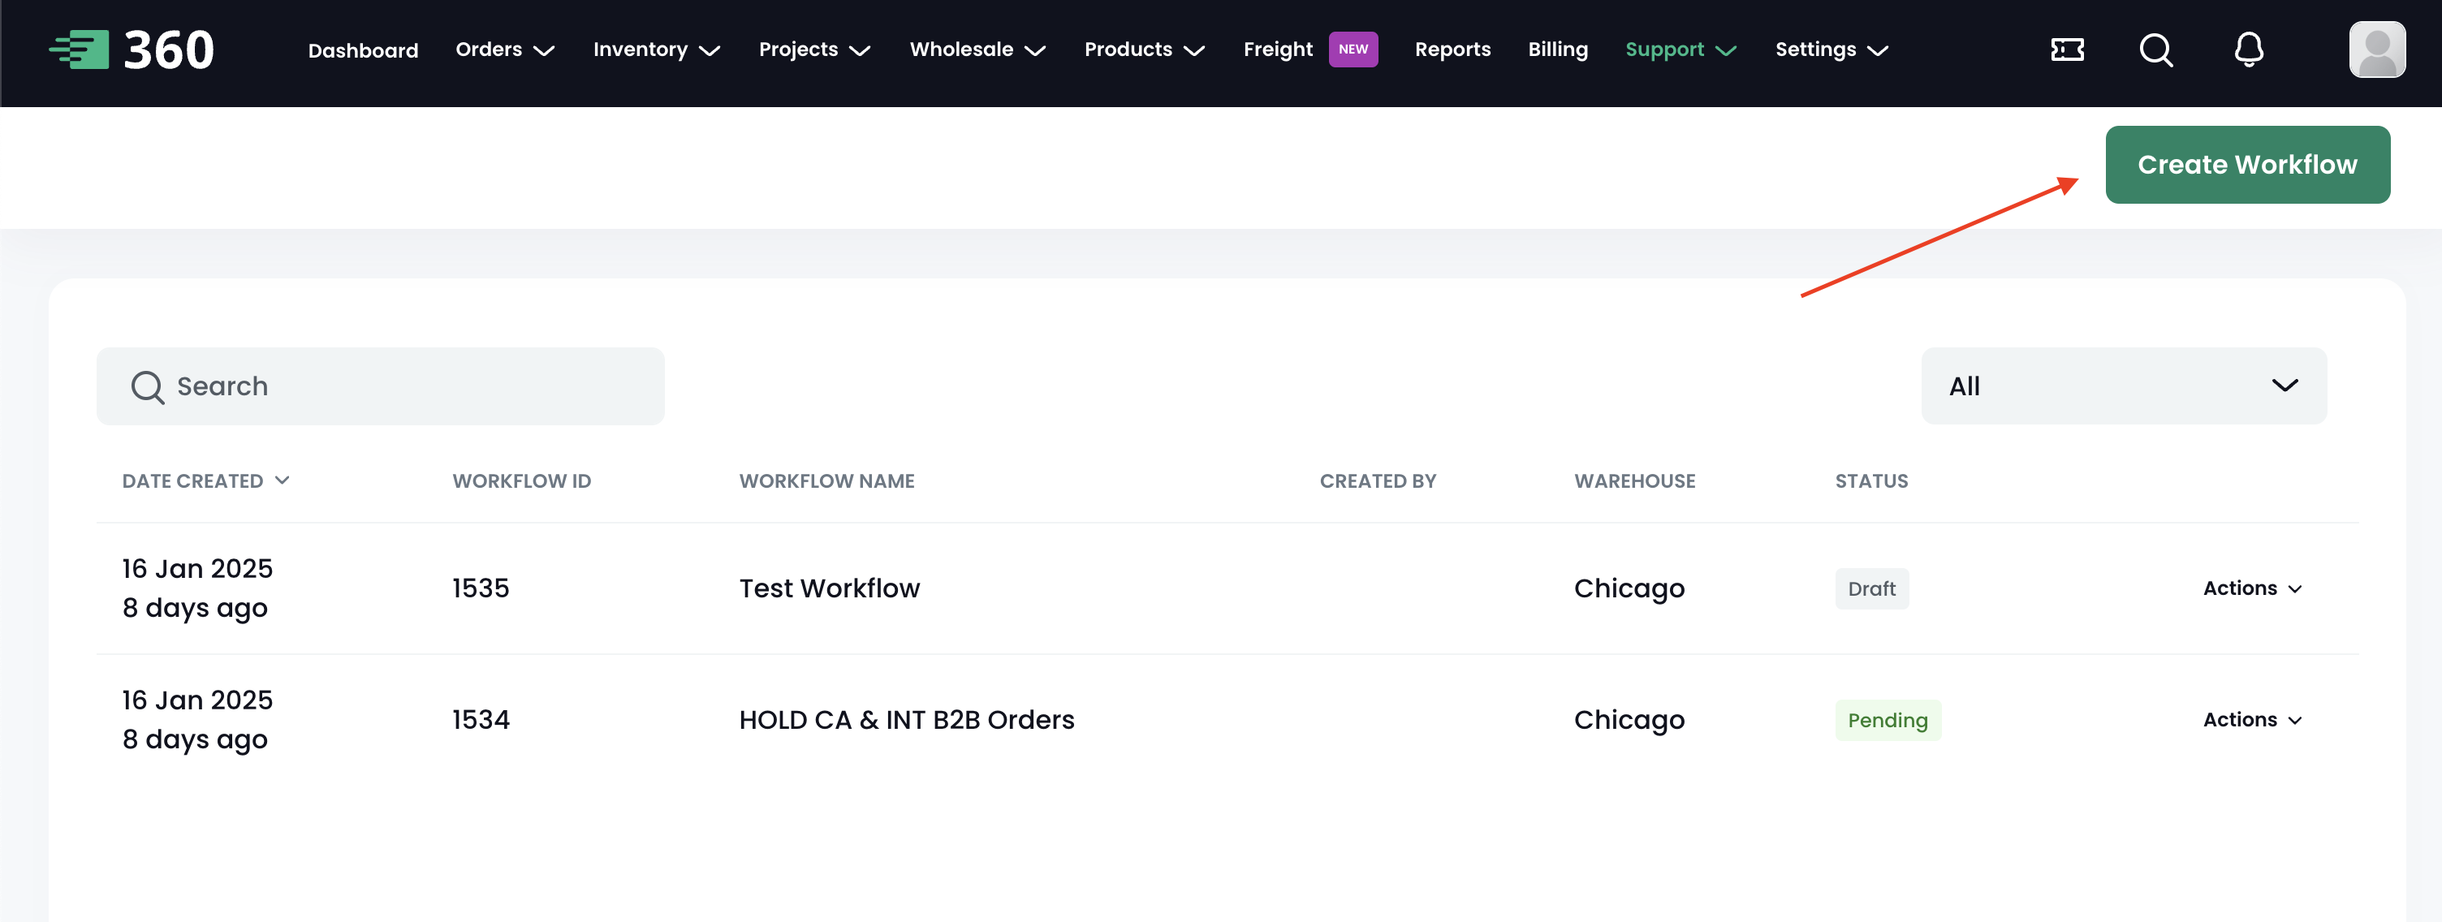Viewport: 2442px width, 922px height.
Task: Click the Create Workflow button
Action: click(x=2246, y=165)
